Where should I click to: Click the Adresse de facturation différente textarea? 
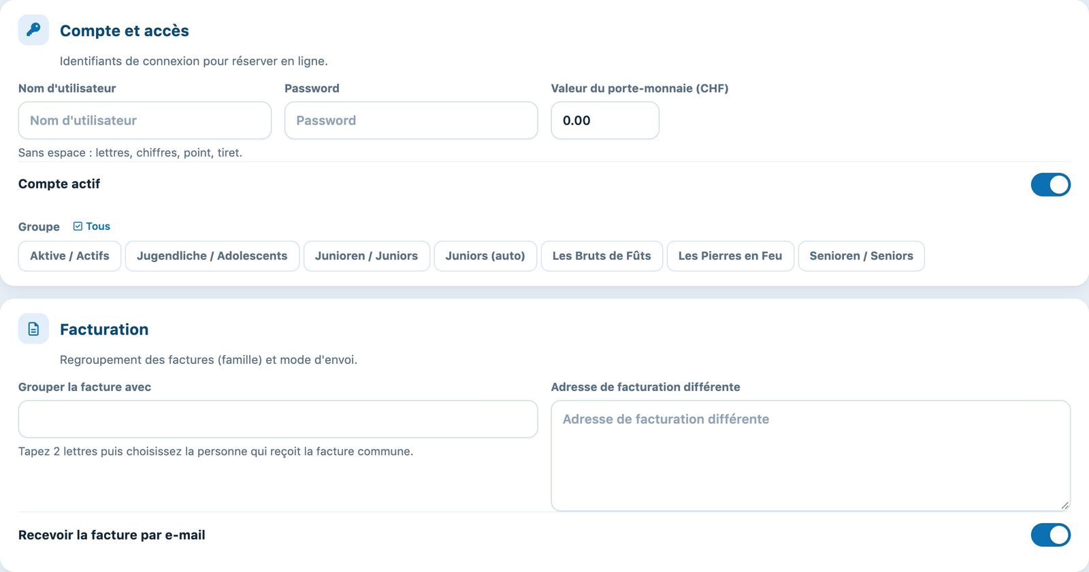811,456
